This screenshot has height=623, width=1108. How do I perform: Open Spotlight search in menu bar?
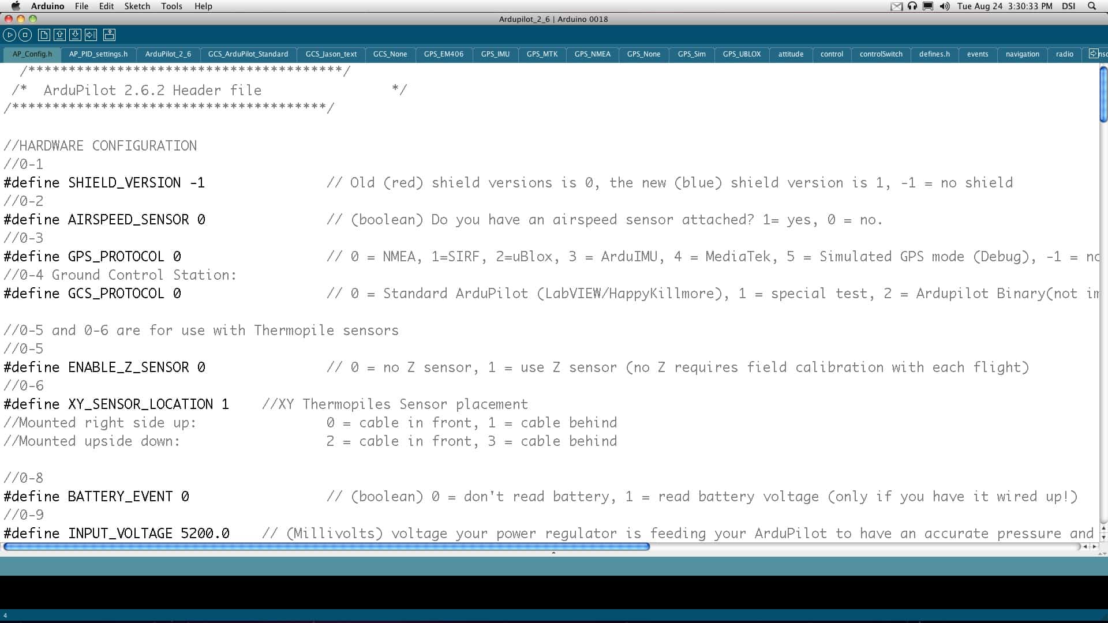point(1092,6)
